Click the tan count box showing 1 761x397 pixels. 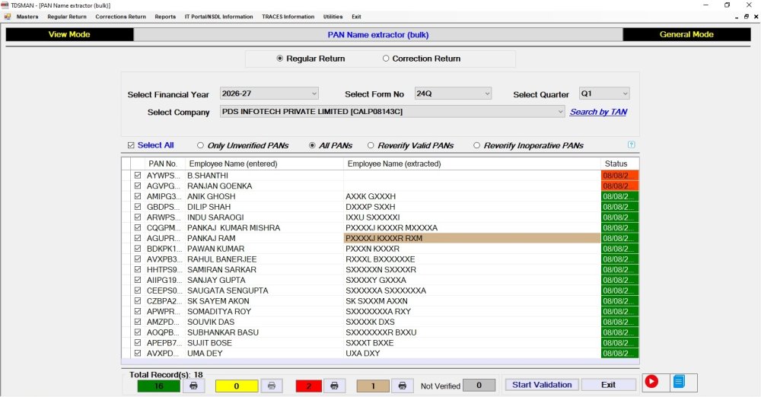373,386
